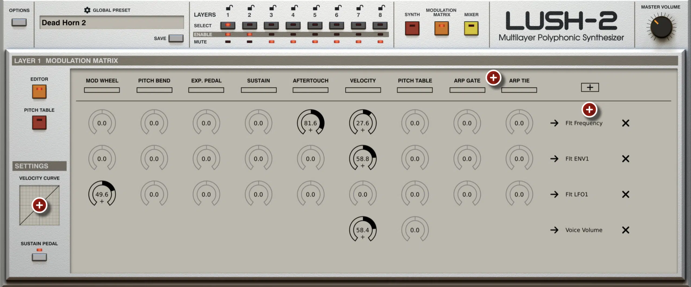Screen dimensions: 691x287
Task: Select layer 5 with its Select button
Action: pyautogui.click(x=315, y=25)
